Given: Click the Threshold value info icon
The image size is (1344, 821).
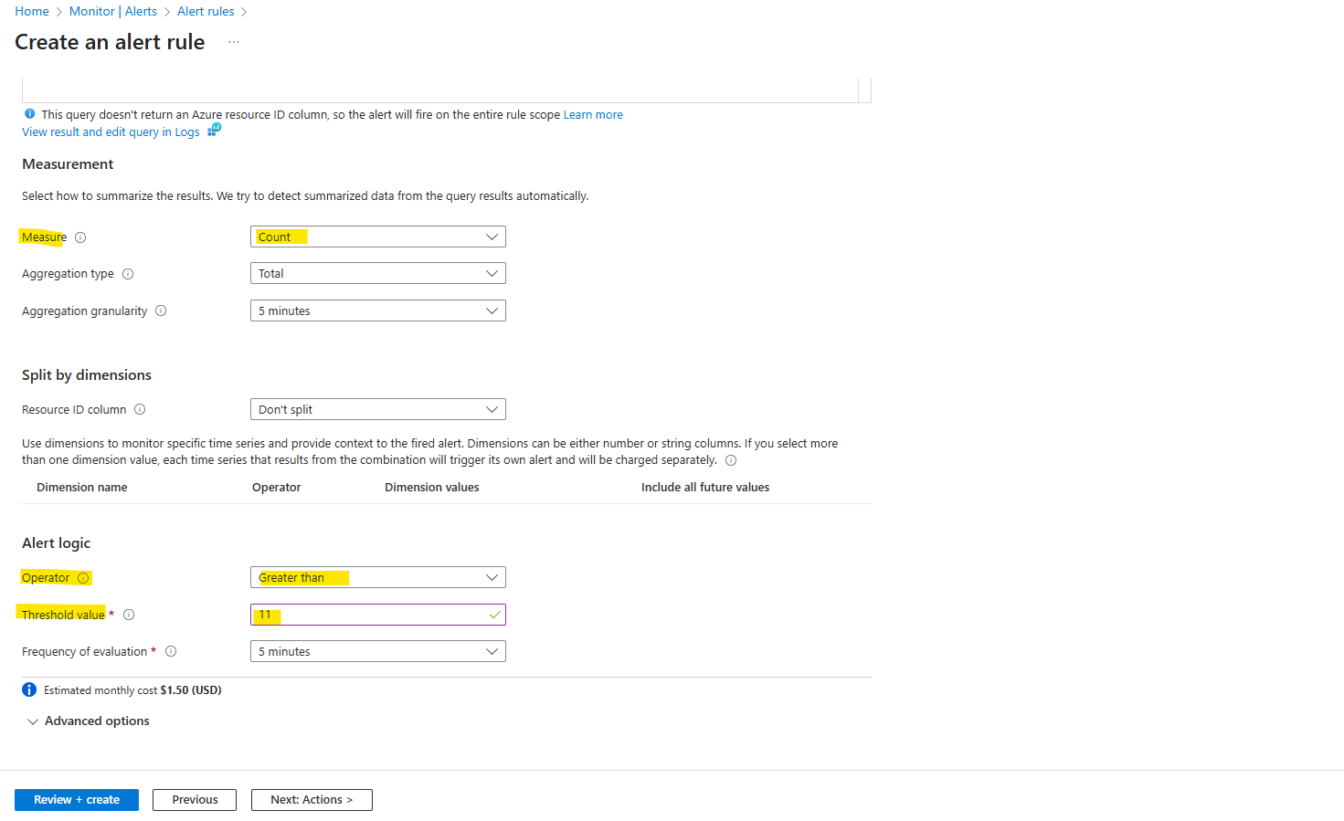Looking at the screenshot, I should [x=129, y=615].
